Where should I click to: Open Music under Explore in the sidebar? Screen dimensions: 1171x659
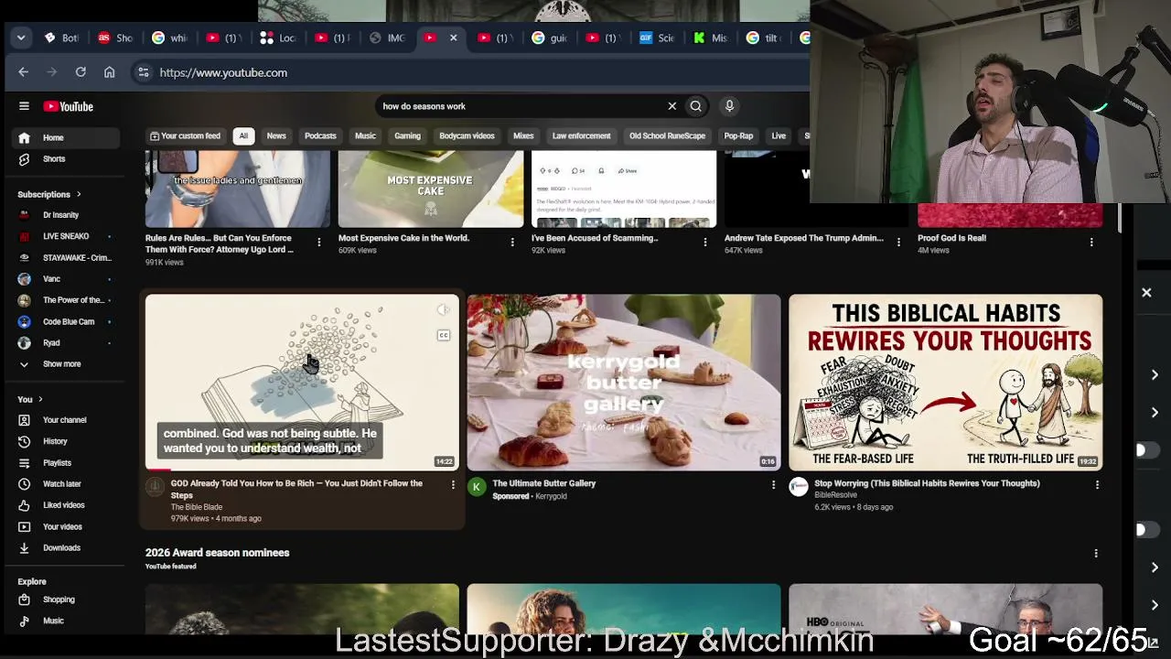(64, 621)
